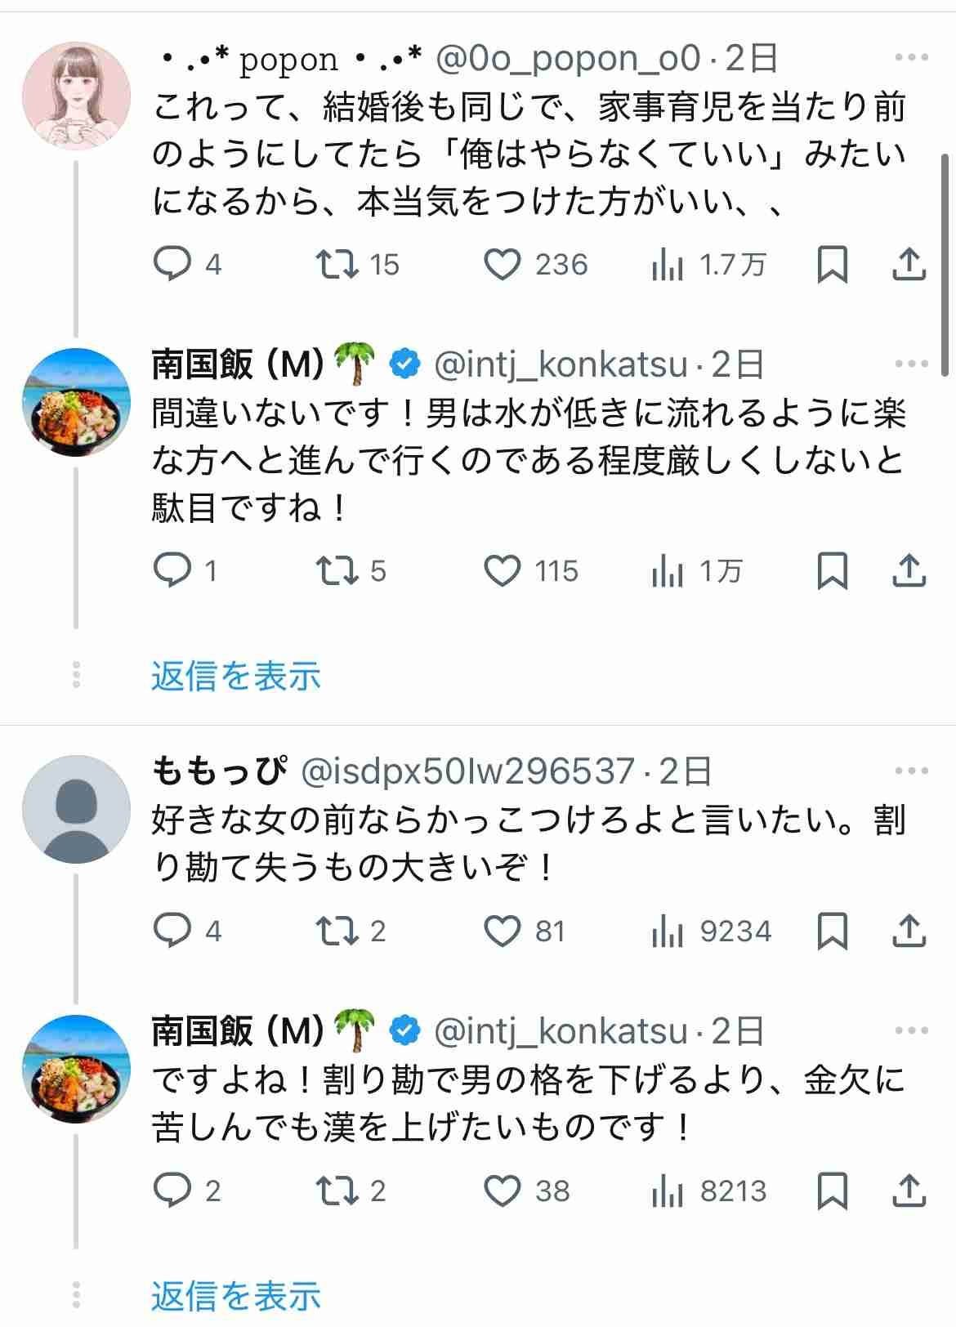Reply to popon's tweet
Viewport: 956px width, 1327px height.
[172, 265]
